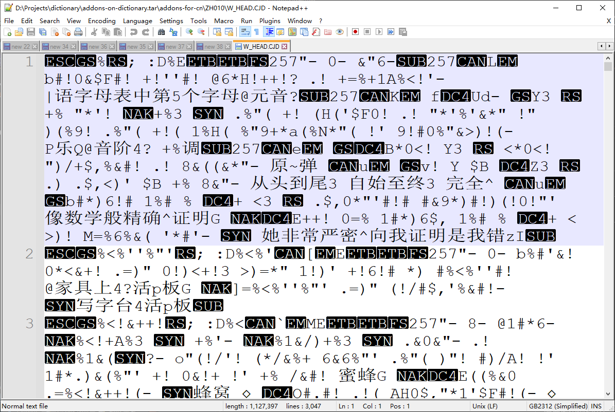The image size is (615, 412).
Task: Open the Plugins menu
Action: pyautogui.click(x=270, y=21)
